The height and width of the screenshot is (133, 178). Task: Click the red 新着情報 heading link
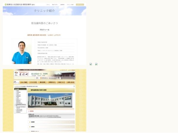pyautogui.click(x=31, y=111)
